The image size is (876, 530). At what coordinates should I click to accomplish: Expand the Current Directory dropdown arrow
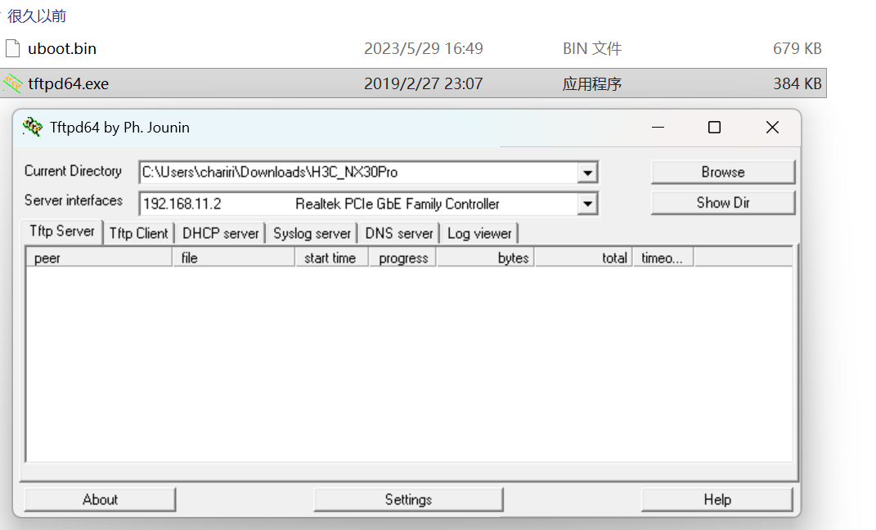587,173
